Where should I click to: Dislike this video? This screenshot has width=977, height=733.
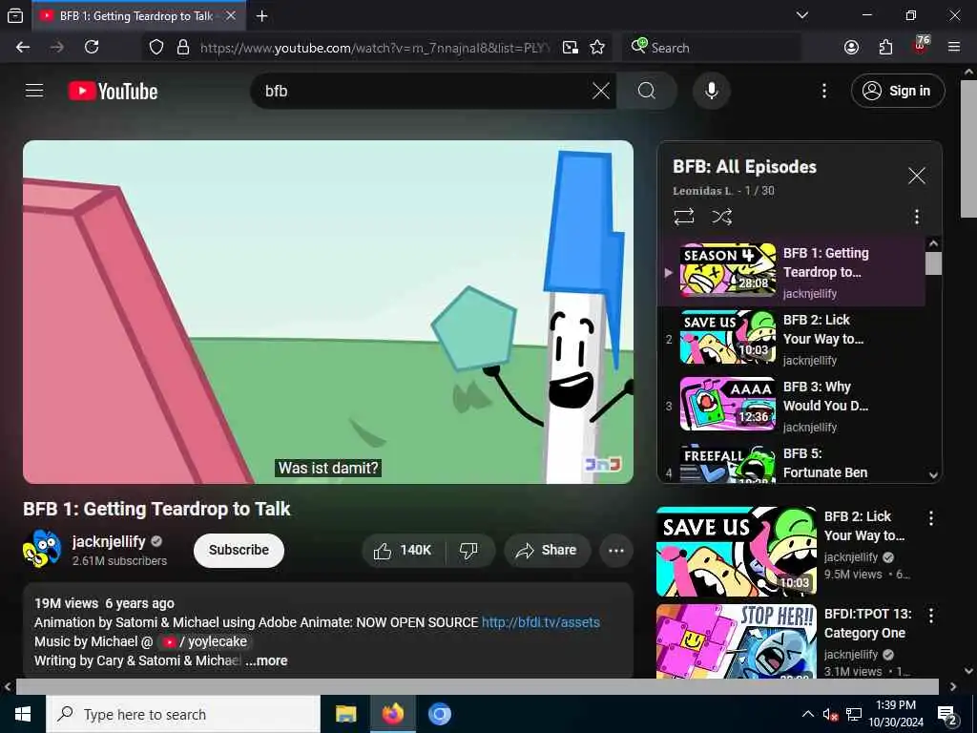469,550
